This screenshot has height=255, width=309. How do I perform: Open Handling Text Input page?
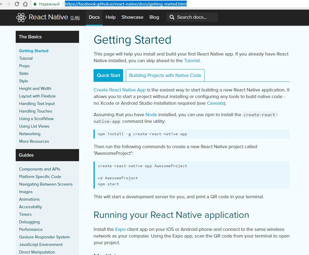pos(37,104)
